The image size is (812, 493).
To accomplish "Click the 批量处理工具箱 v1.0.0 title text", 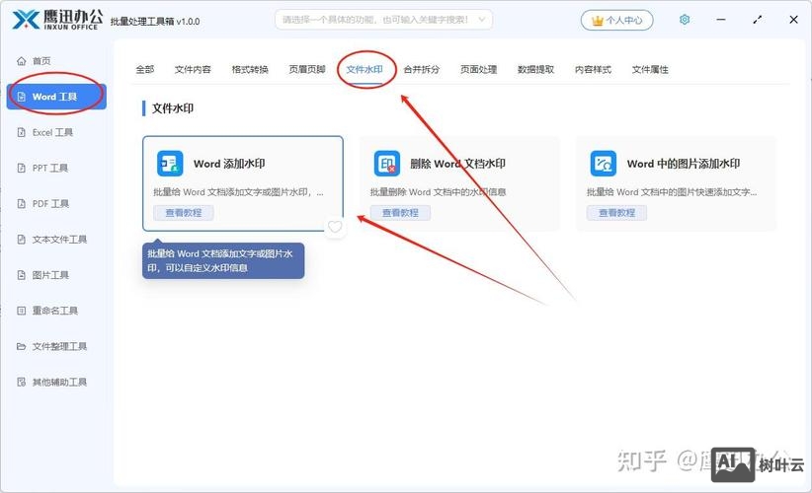I will point(155,21).
